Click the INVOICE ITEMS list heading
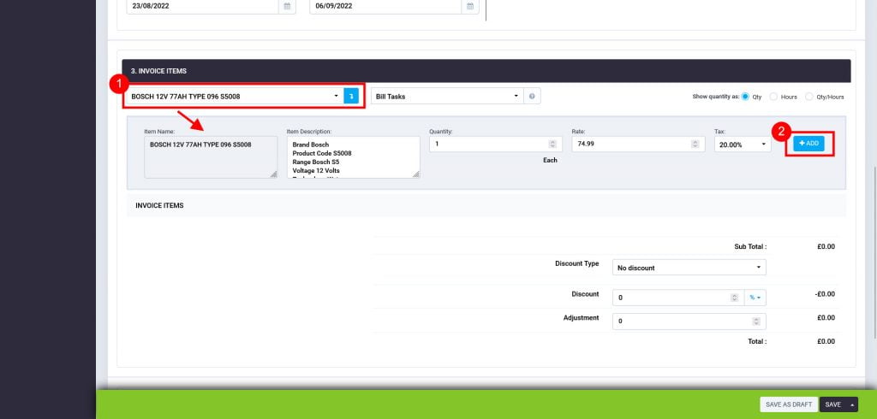Viewport: 877px width, 419px height. pos(159,205)
